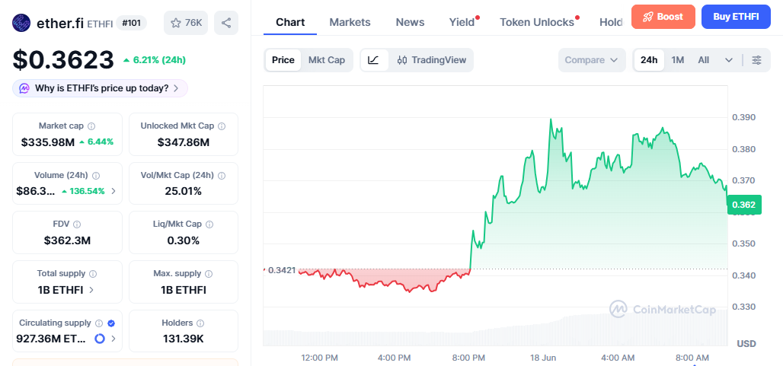Click the ether.fi coin logo icon
The image size is (783, 366).
(21, 23)
